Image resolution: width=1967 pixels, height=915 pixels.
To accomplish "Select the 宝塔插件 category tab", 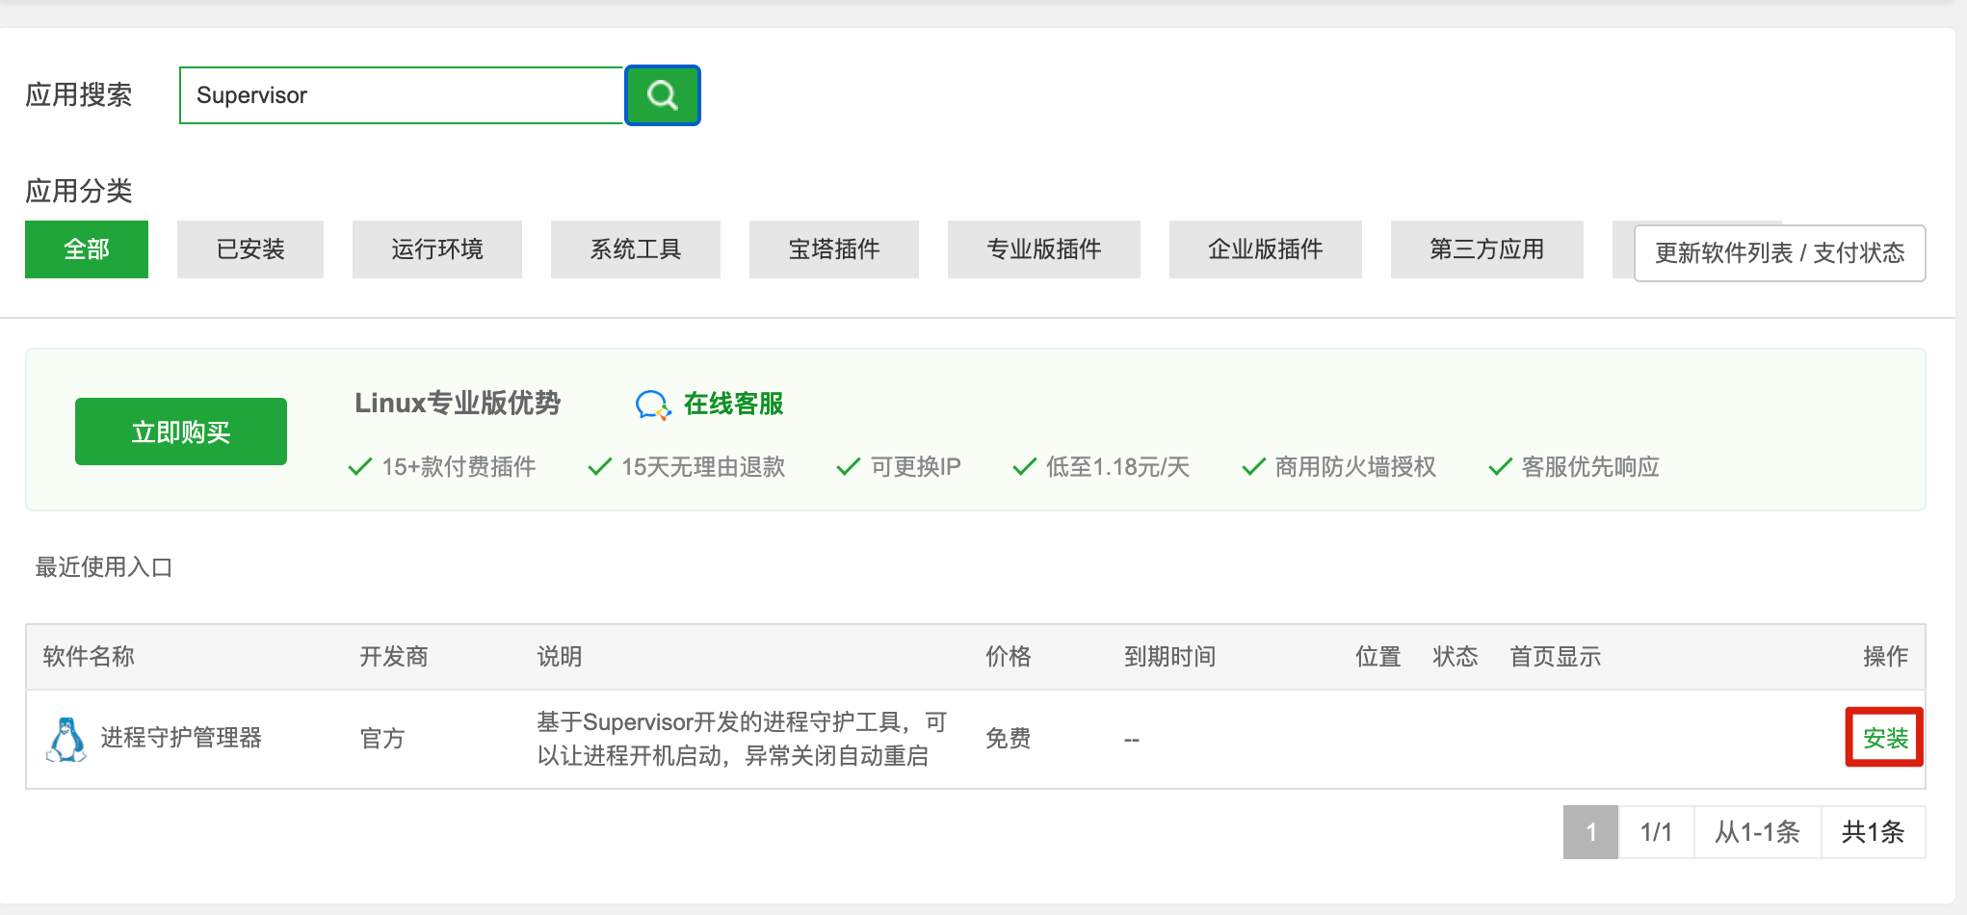I will point(833,249).
